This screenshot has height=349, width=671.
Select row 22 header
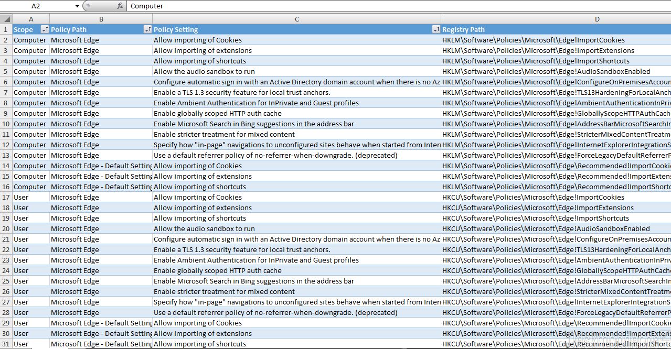(6, 249)
